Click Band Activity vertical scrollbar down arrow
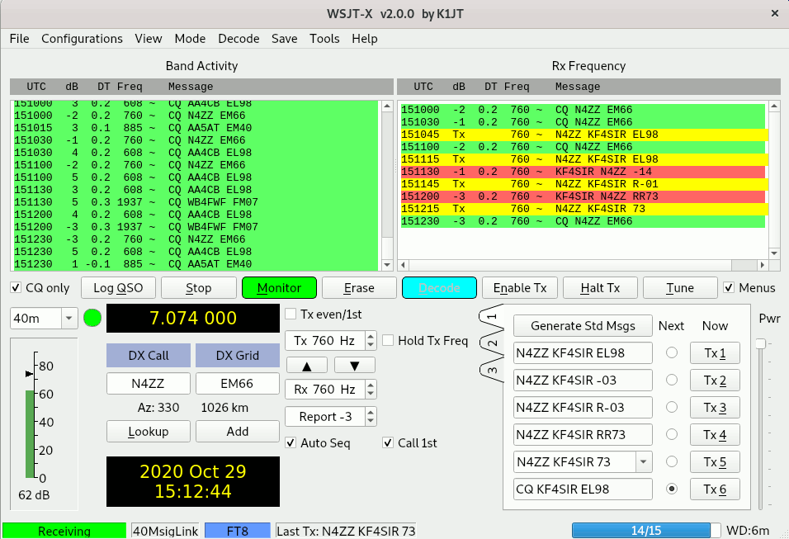 point(387,265)
